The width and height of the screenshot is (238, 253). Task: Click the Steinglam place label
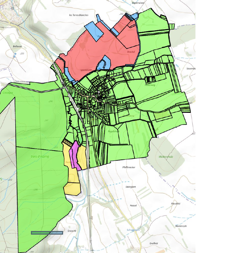click(131, 187)
